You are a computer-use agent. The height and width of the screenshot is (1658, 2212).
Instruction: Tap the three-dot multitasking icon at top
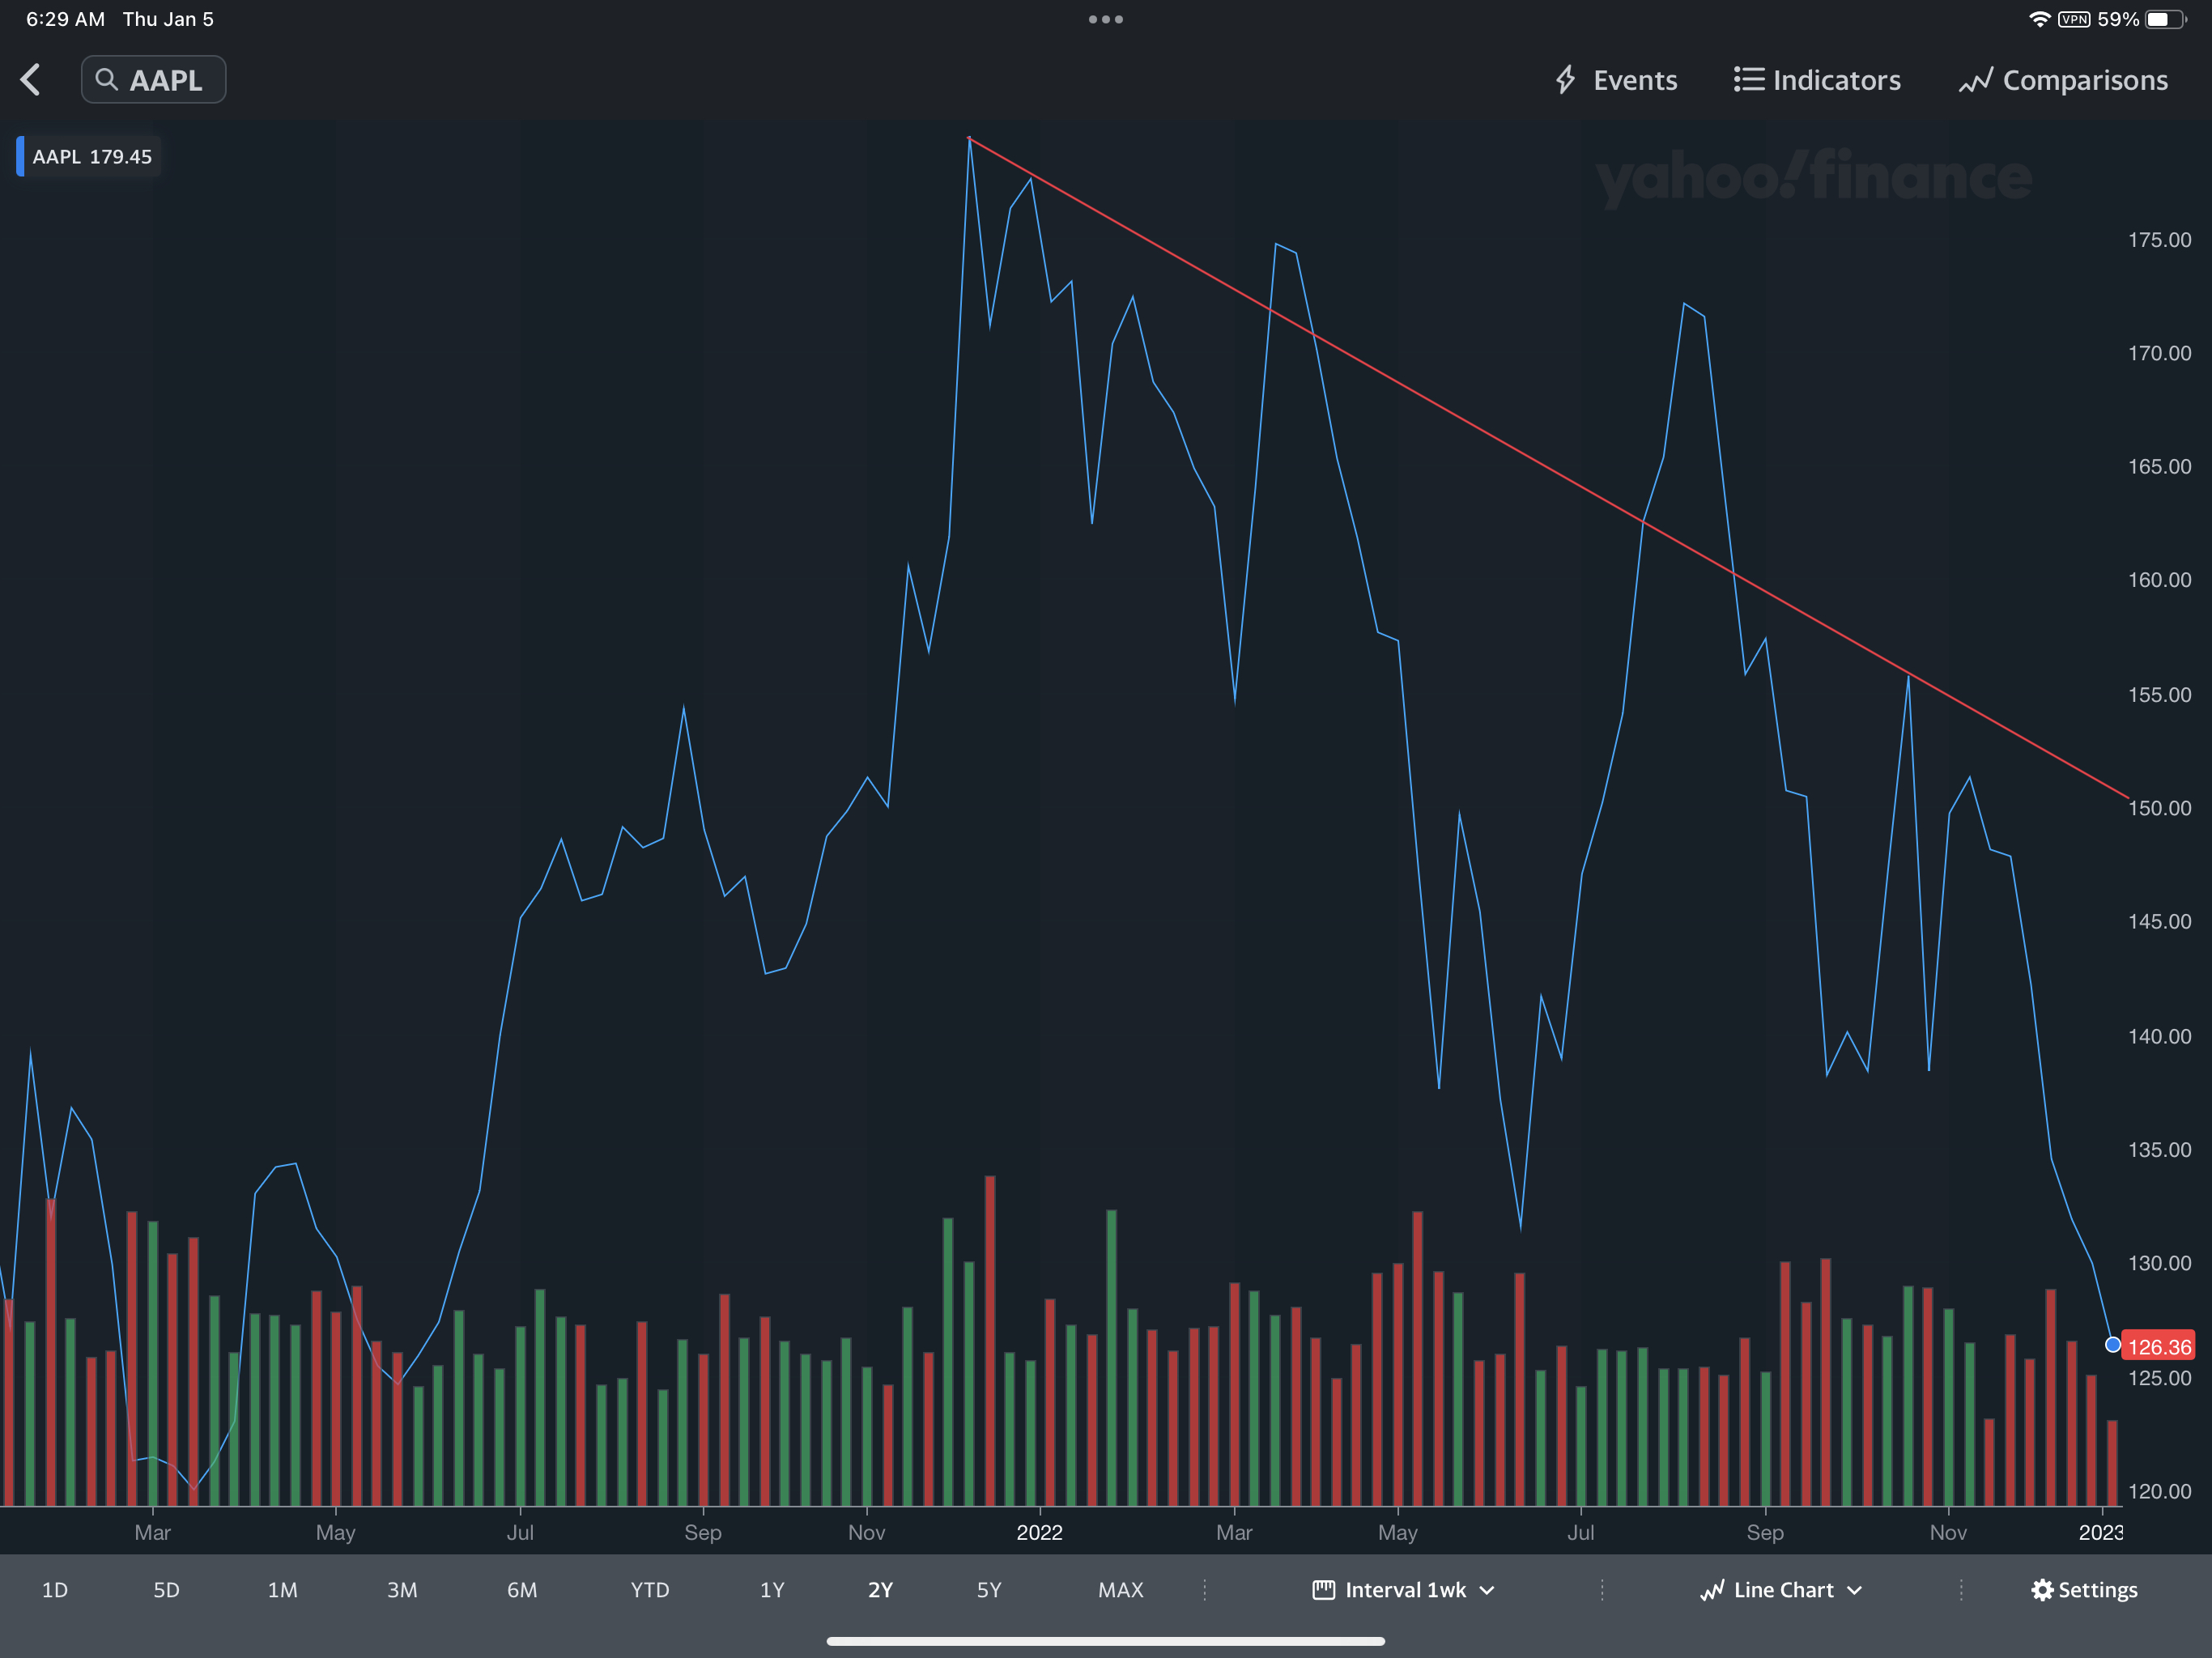tap(1106, 19)
